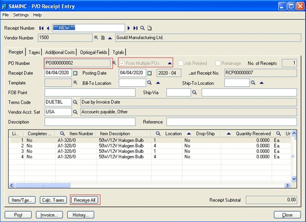Screen dimensions: 306x222
Task: Expand Bill-To Location zoom arrow
Action: pos(157,82)
